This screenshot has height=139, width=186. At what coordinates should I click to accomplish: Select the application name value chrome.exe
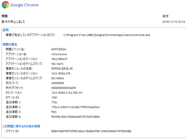point(59,54)
